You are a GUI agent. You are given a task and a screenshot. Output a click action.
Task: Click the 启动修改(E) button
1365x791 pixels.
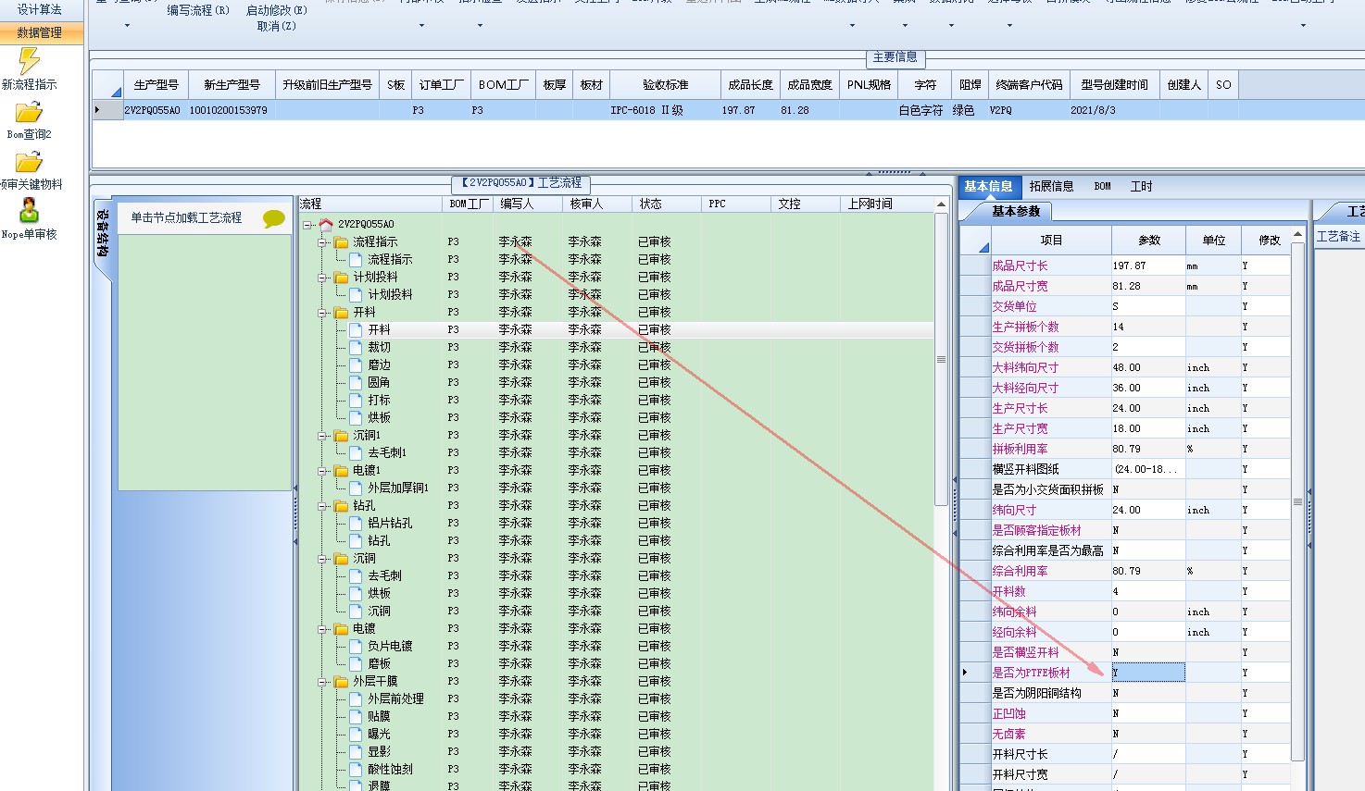point(277,10)
